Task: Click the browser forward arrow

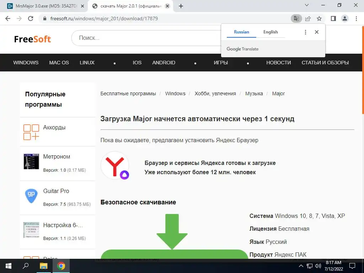Action: [19, 18]
